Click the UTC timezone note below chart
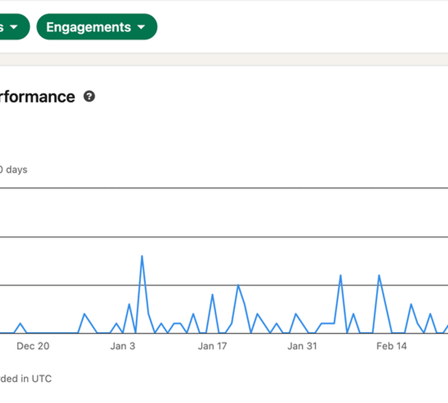448x403 pixels. pyautogui.click(x=25, y=379)
